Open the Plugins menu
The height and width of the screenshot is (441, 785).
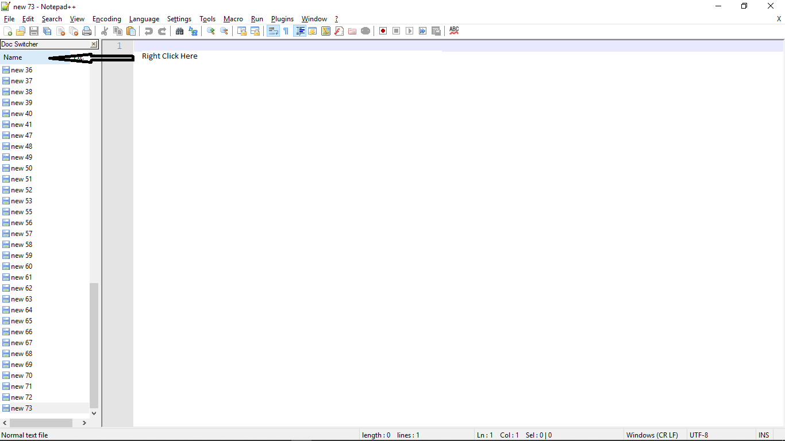pos(282,18)
